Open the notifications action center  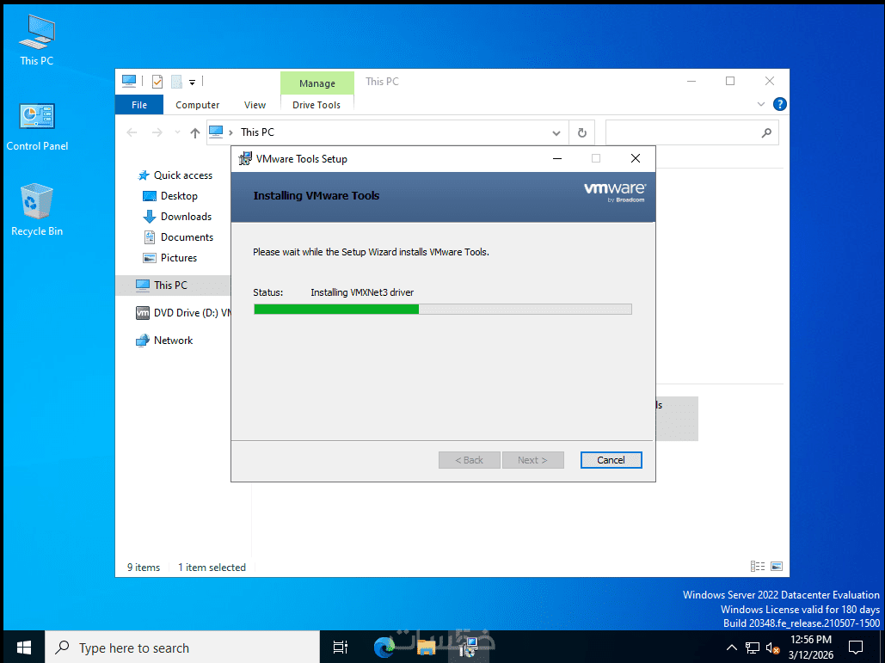[857, 648]
